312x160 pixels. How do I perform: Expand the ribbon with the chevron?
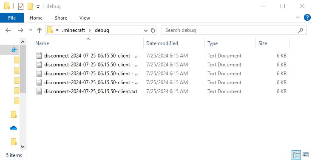click(298, 17)
